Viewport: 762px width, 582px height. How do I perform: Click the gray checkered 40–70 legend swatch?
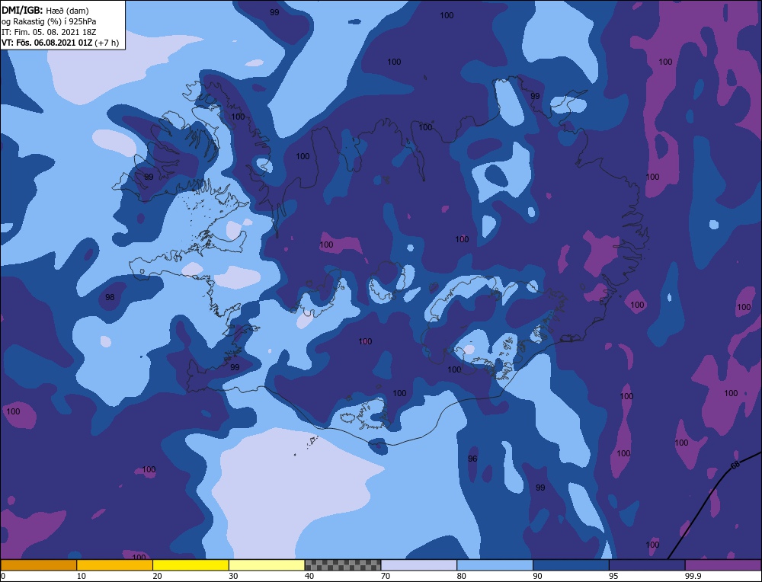pyautogui.click(x=343, y=565)
